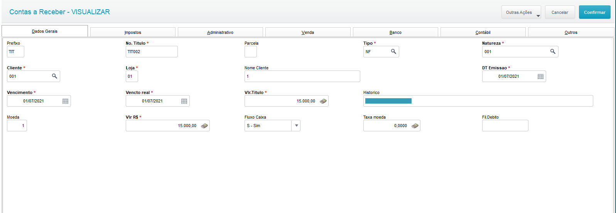Open the Outras Ações dropdown menu
616x213 pixels.
(x=521, y=12)
